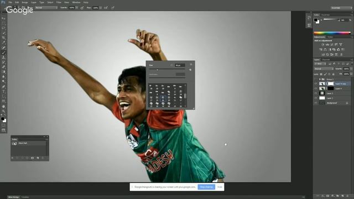Open brush picker gear menu
The width and height of the screenshot is (354, 199).
pos(191,65)
